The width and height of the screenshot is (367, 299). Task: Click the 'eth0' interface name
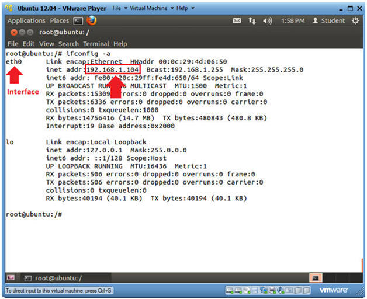[14, 62]
